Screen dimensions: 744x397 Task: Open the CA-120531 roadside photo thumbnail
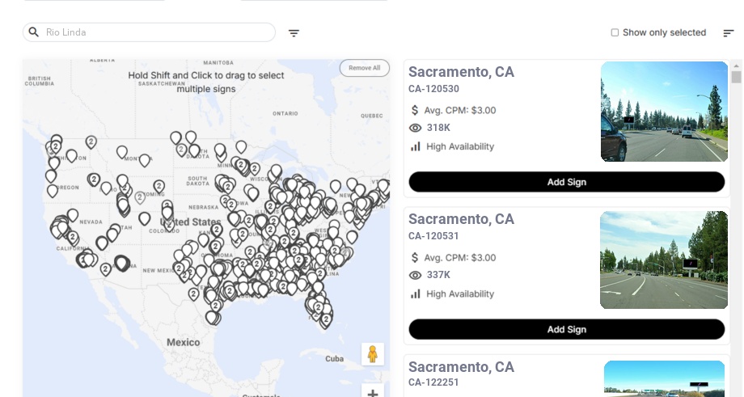coord(664,260)
